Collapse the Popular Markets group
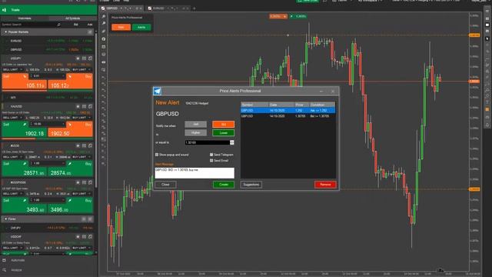The width and height of the screenshot is (492, 277). (5, 32)
